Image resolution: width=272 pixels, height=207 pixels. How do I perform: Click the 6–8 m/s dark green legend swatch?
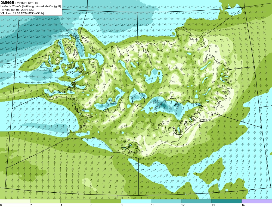click(x=106, y=201)
